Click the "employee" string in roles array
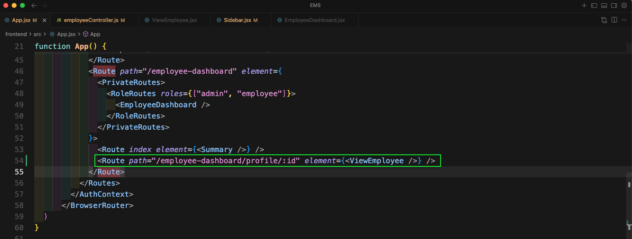Screen dimensions: 632x239 click(x=259, y=94)
